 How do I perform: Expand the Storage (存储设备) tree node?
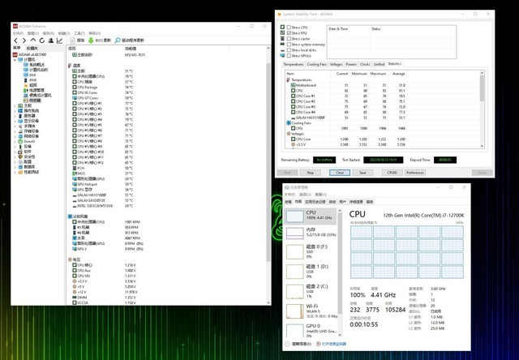coord(15,131)
